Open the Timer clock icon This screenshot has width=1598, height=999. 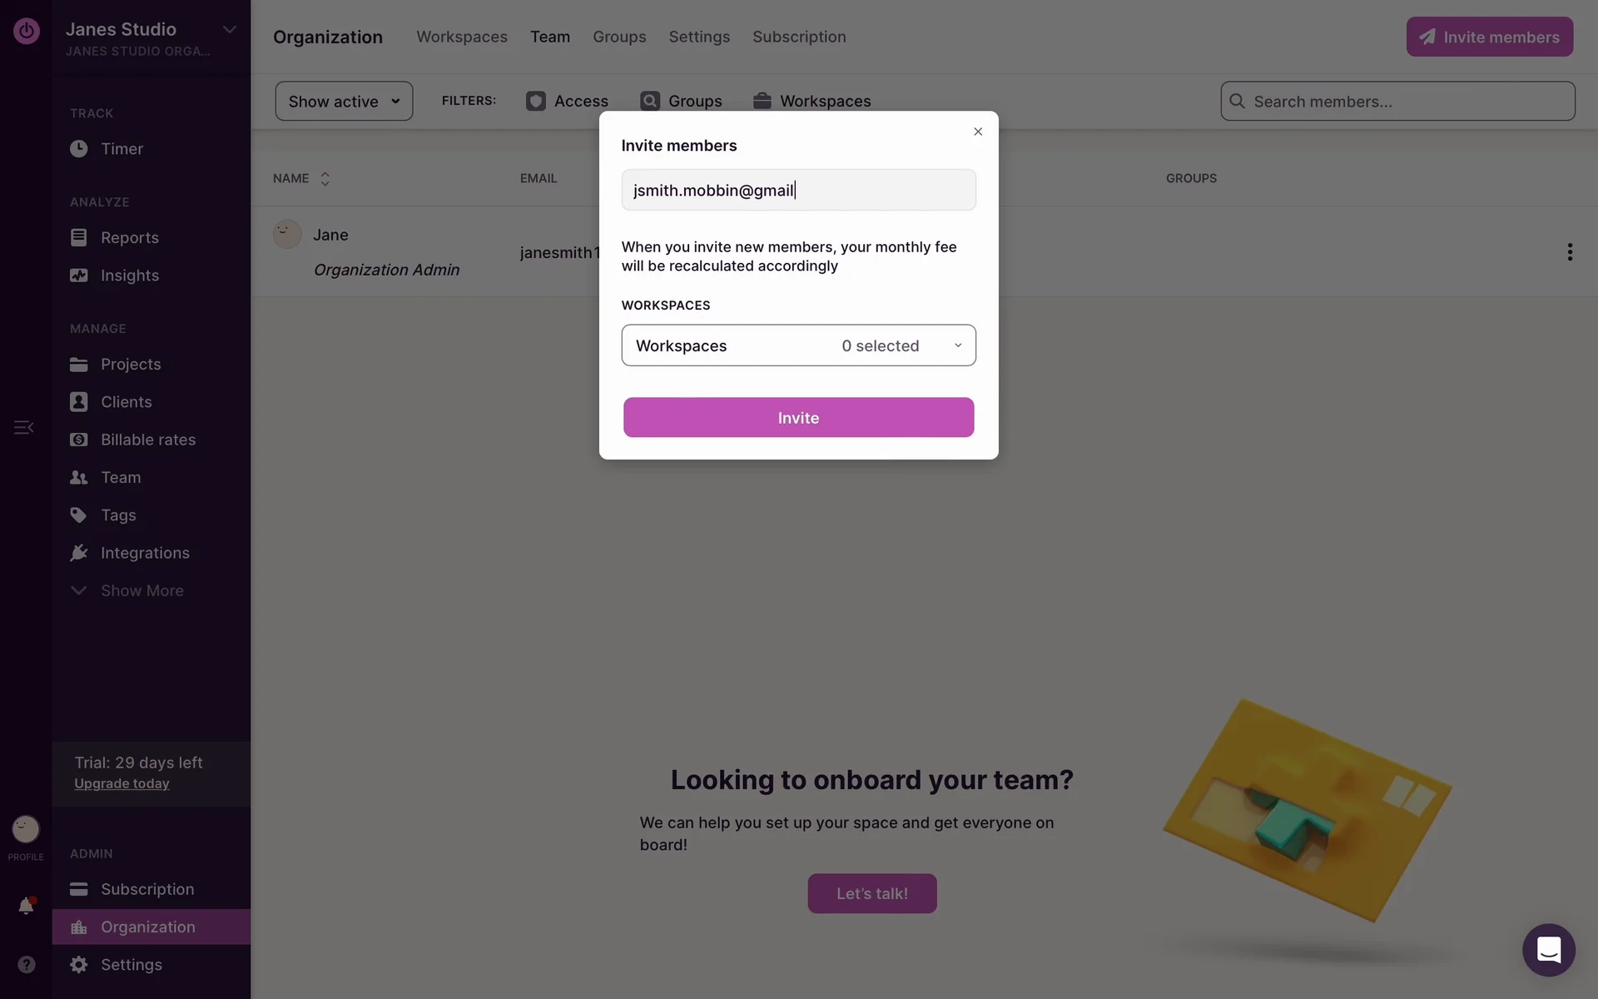(x=79, y=149)
